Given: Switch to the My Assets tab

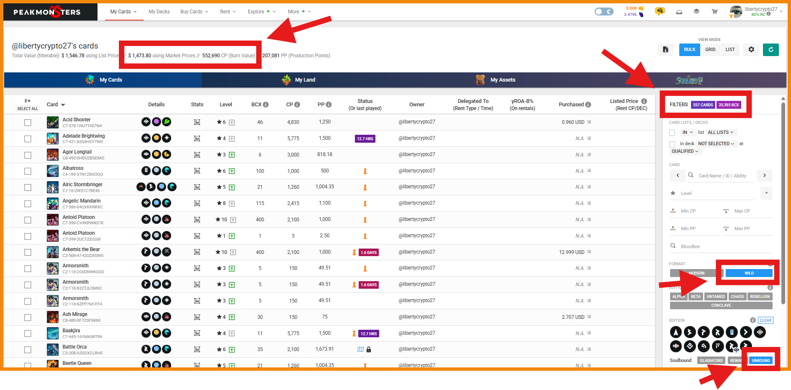Looking at the screenshot, I should click(x=496, y=80).
